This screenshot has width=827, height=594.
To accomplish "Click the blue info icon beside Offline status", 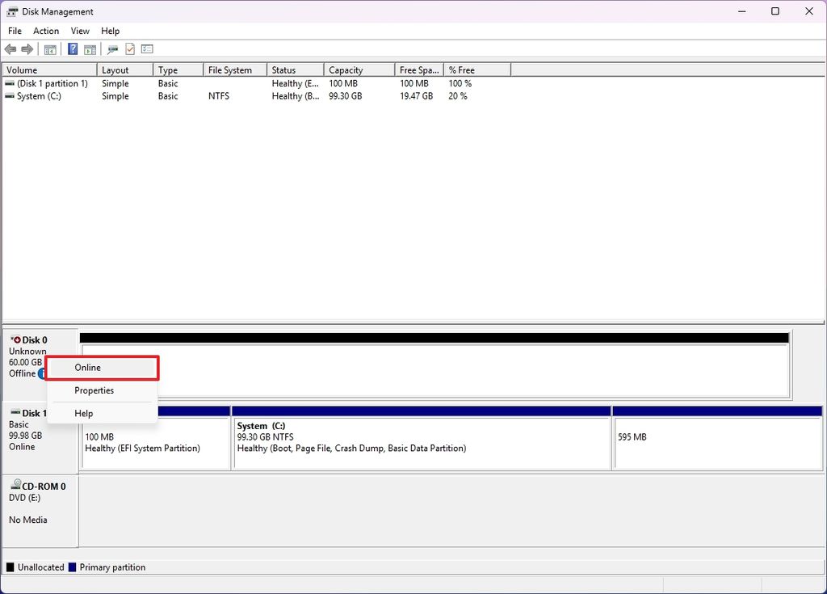I will tap(43, 373).
